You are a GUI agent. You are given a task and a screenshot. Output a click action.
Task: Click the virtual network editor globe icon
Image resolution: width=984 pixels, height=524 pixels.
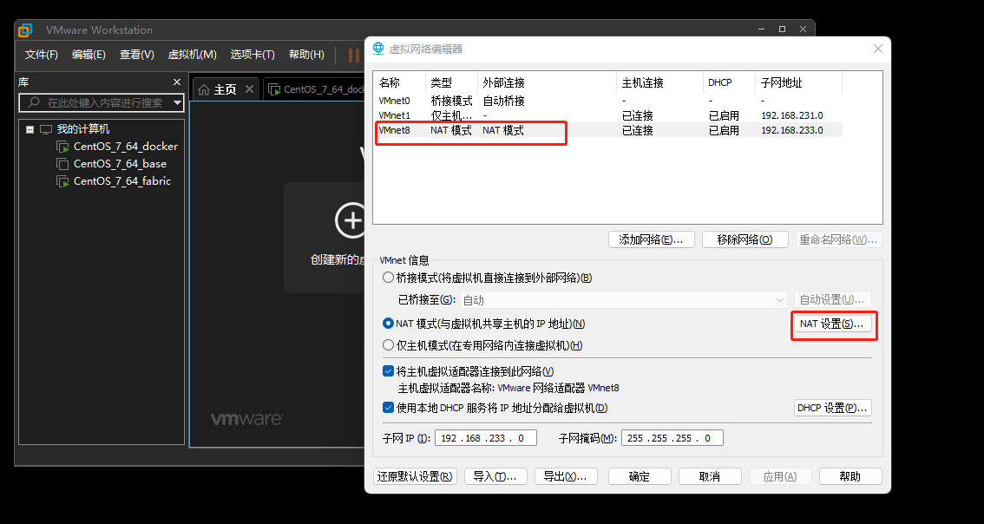click(x=378, y=49)
